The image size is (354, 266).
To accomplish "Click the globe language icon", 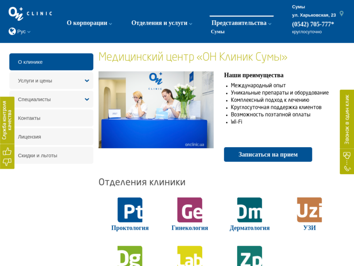I will (12, 31).
